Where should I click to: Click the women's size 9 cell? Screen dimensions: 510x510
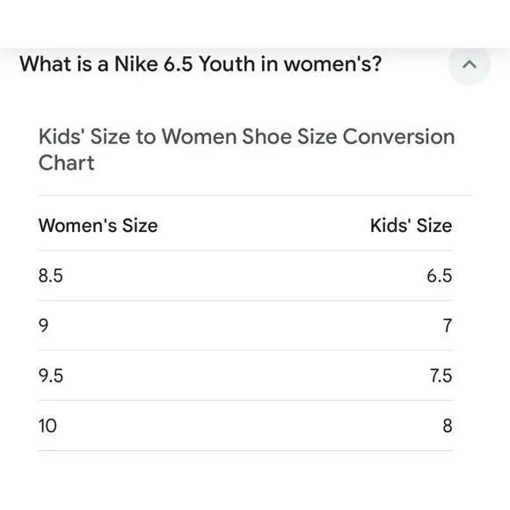point(44,325)
